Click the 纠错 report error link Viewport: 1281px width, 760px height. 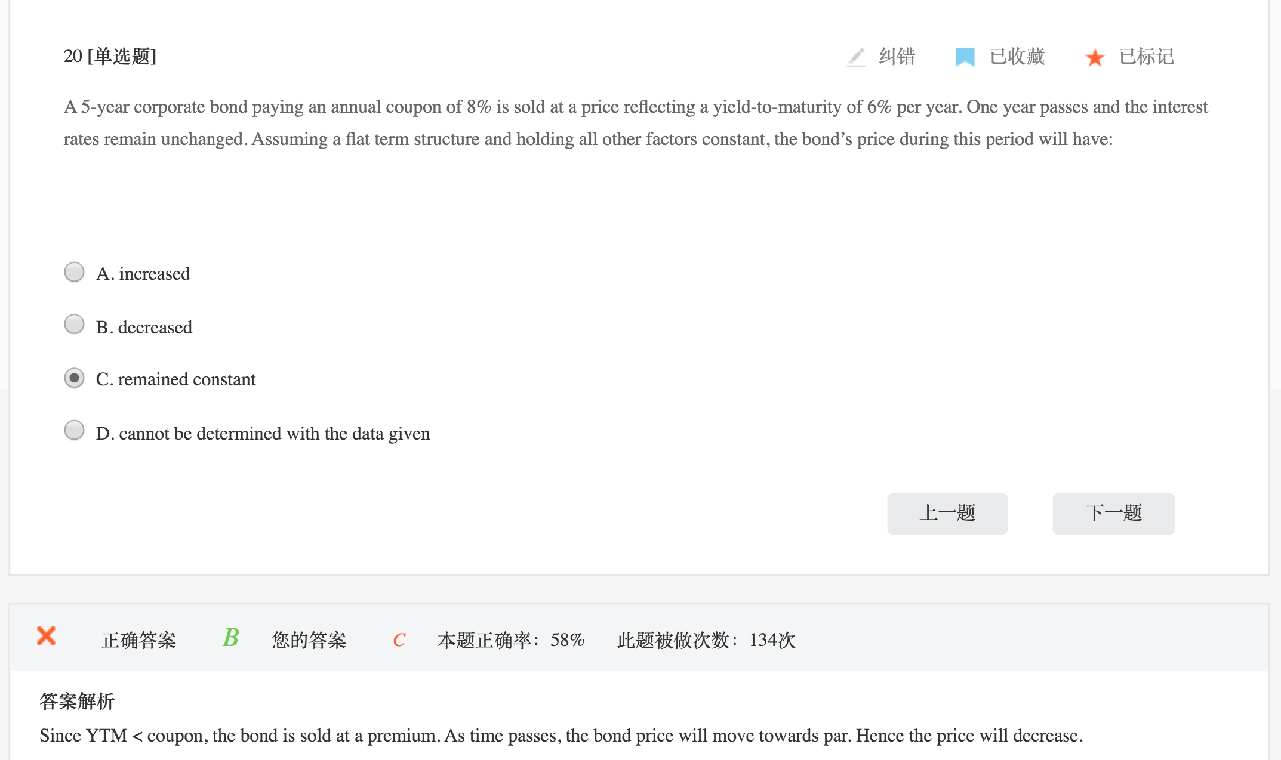pos(897,57)
